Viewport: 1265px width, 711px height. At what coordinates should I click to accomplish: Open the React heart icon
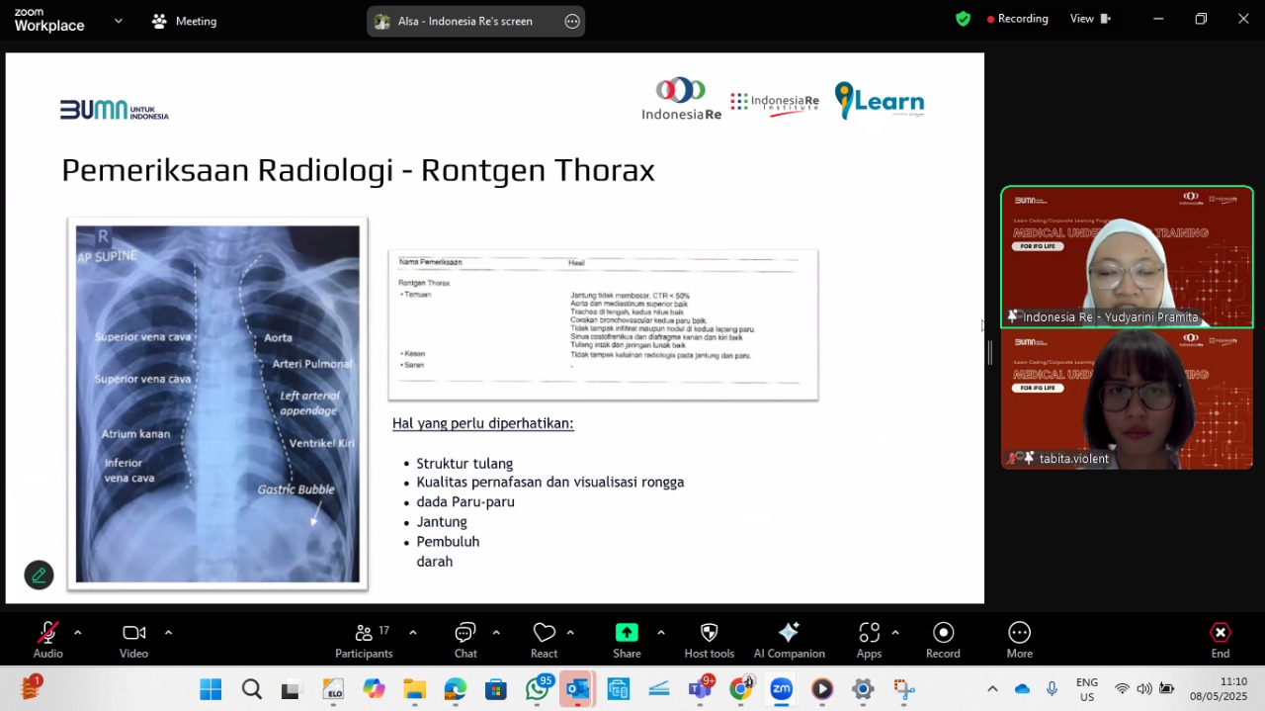pyautogui.click(x=544, y=633)
